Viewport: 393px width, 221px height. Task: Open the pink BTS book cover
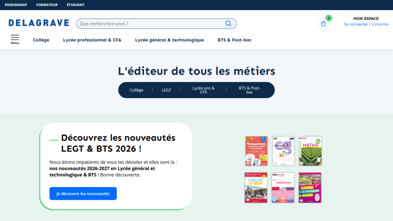(283, 187)
